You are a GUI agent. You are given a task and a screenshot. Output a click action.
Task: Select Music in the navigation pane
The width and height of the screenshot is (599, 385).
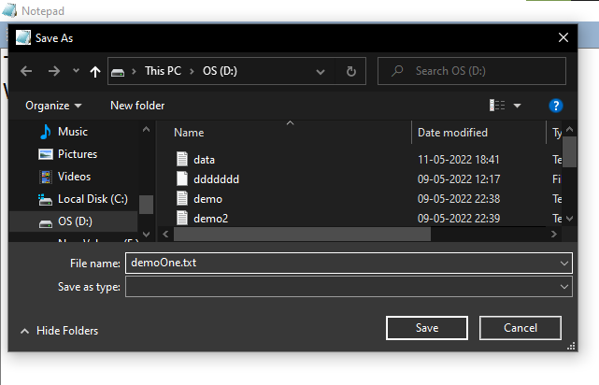[x=73, y=132]
